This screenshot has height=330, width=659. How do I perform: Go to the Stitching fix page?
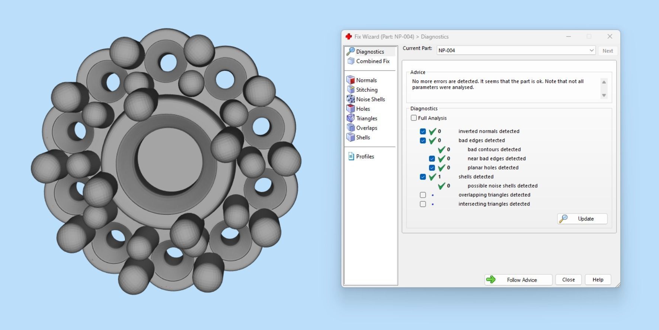point(367,90)
